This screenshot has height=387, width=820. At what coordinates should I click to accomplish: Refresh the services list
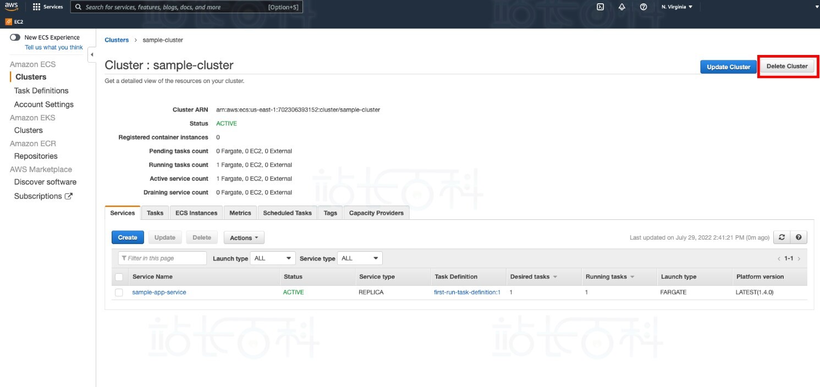click(x=782, y=237)
